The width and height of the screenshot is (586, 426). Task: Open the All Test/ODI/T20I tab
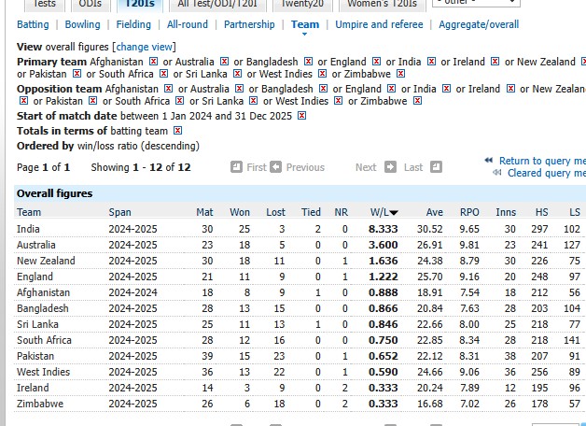click(x=217, y=5)
